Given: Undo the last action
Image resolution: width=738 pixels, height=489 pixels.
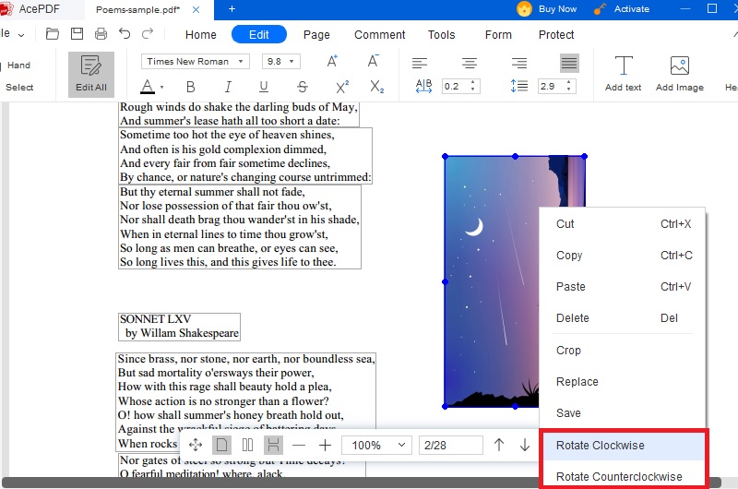Looking at the screenshot, I should tap(125, 34).
